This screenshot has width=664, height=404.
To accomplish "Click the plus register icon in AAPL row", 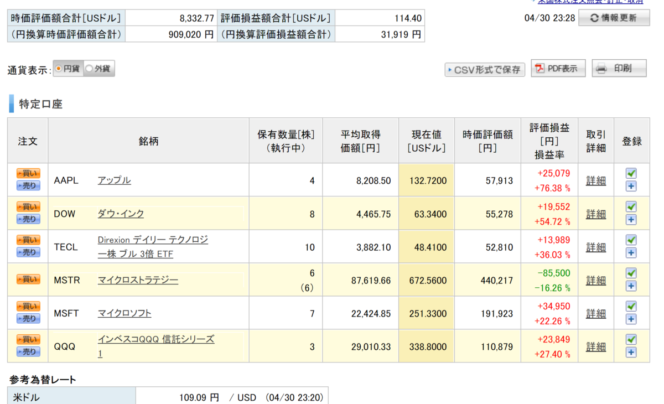I will (631, 187).
